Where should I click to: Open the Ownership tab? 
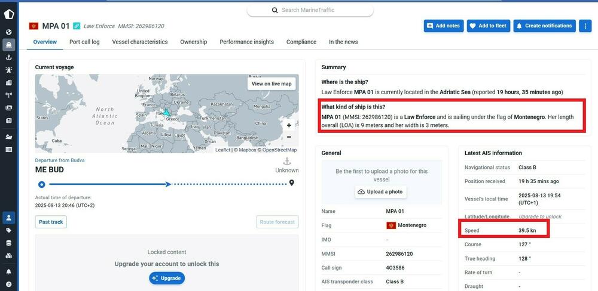pos(194,42)
